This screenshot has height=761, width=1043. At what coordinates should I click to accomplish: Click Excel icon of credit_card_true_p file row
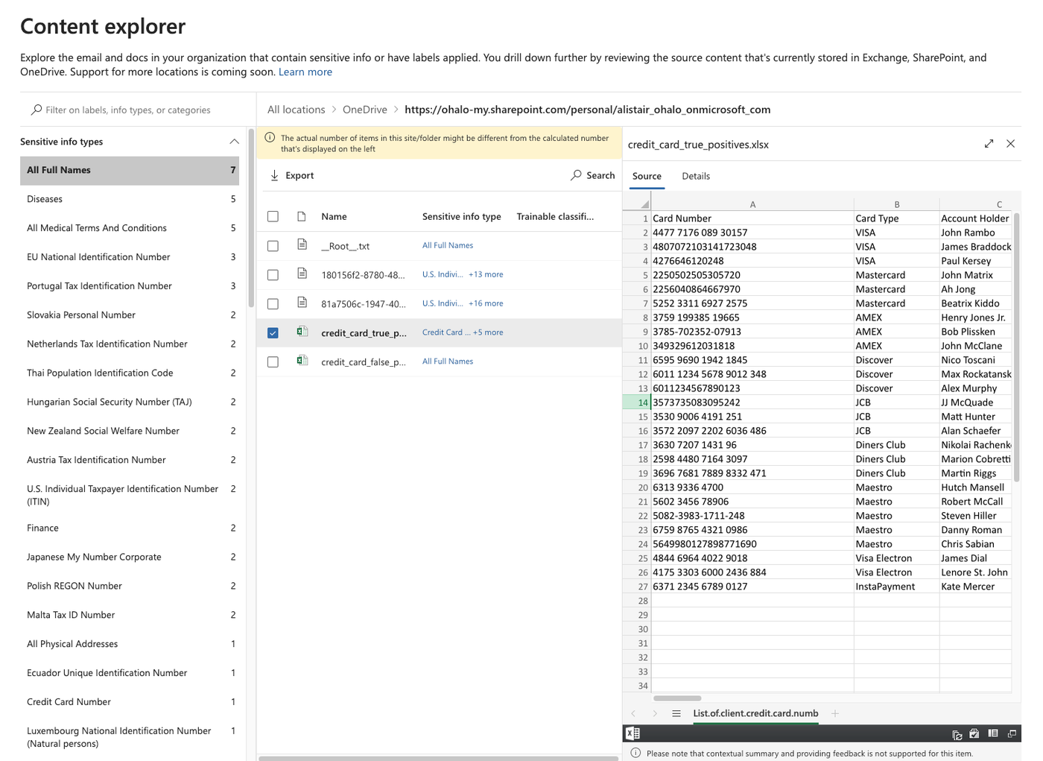click(302, 332)
